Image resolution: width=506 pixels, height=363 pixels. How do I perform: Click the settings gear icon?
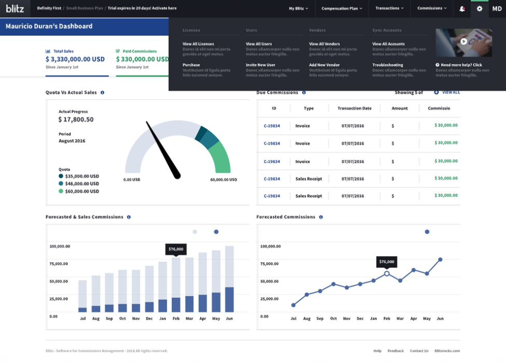point(479,9)
